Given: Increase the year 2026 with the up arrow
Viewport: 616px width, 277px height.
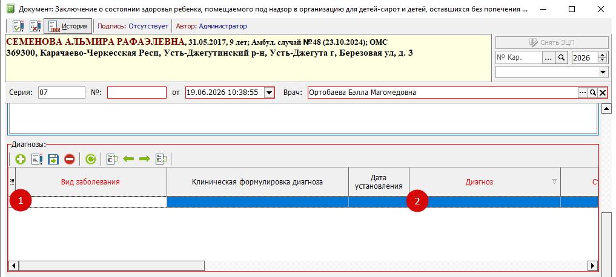Looking at the screenshot, I should coord(603,55).
